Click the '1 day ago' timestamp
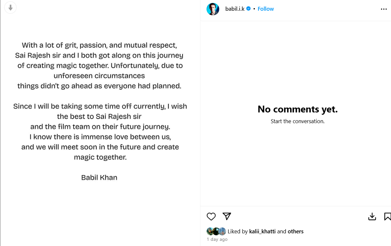 click(217, 239)
